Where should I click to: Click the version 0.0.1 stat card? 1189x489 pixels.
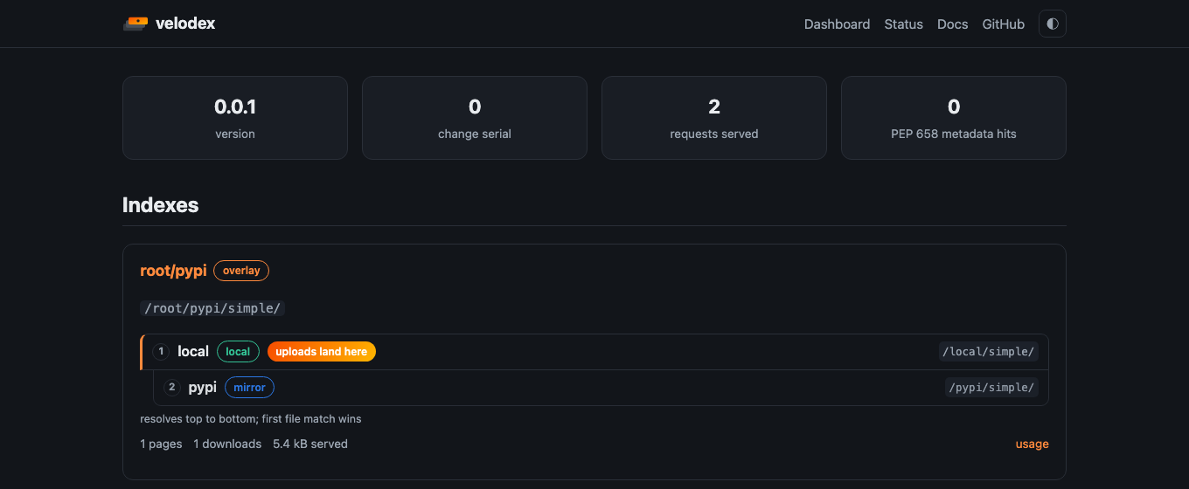(235, 118)
